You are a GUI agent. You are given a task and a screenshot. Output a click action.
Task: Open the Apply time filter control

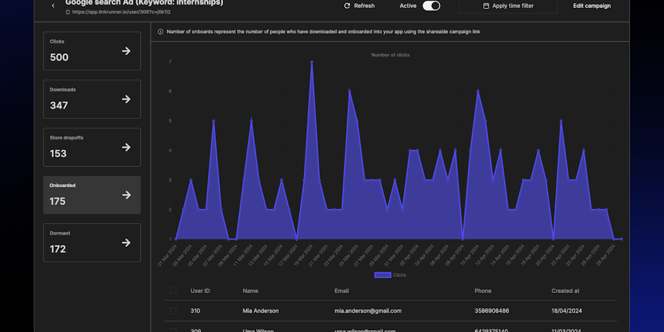[508, 6]
